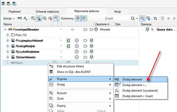The height and width of the screenshot is (112, 177).
Task: Toggle the eye with checkbox button
Action: [148, 18]
